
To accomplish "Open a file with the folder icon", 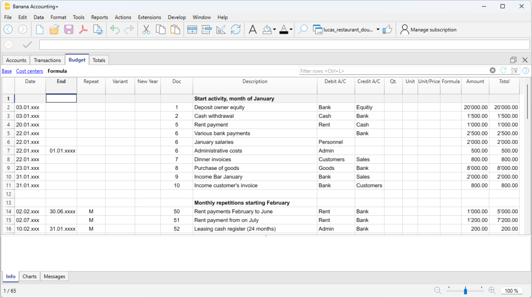I will [x=54, y=29].
